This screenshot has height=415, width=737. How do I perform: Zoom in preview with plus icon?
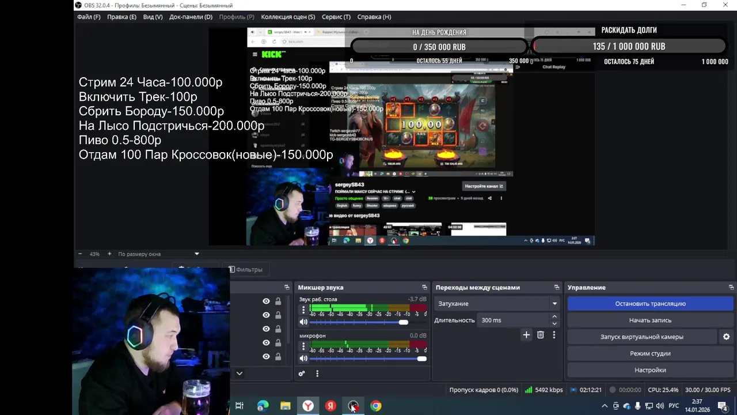pyautogui.click(x=109, y=254)
